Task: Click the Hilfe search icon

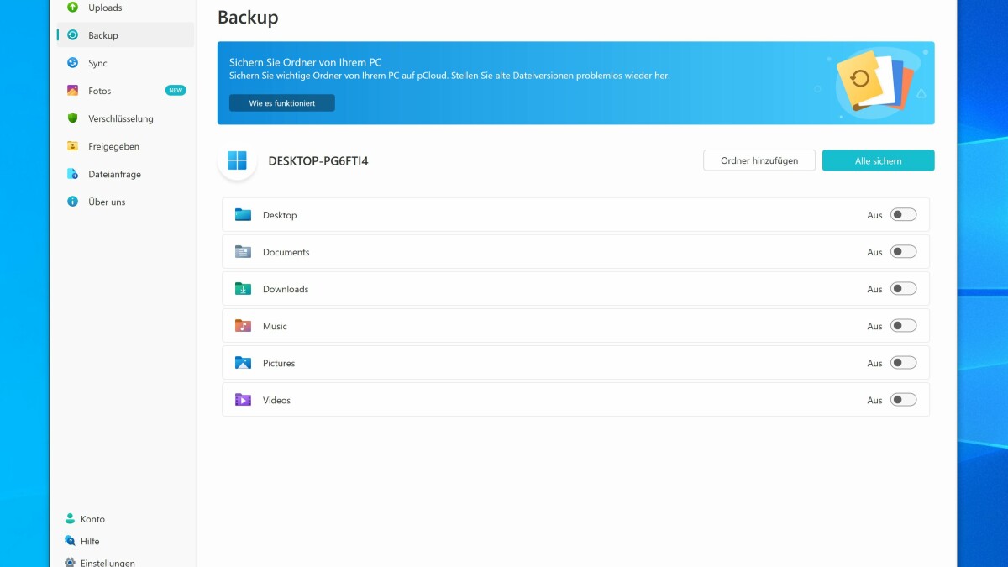Action: pyautogui.click(x=70, y=541)
